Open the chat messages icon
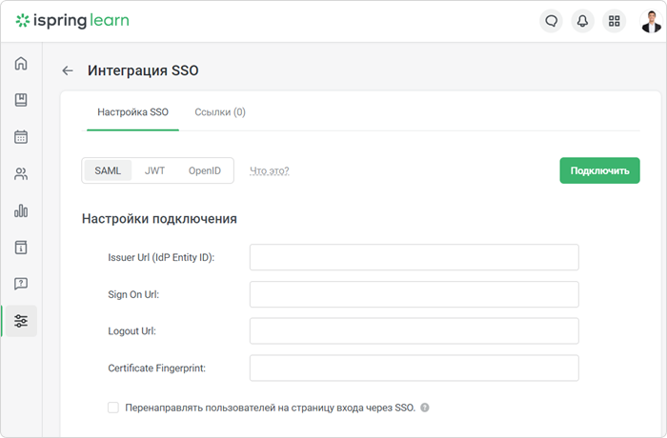Screen dimensions: 667x438 tap(552, 21)
